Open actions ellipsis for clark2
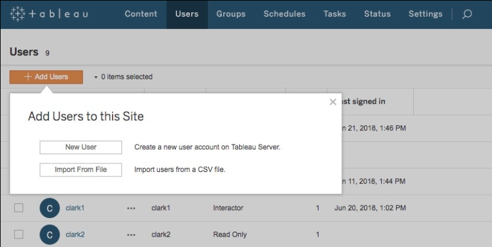492x247 pixels. (x=131, y=235)
